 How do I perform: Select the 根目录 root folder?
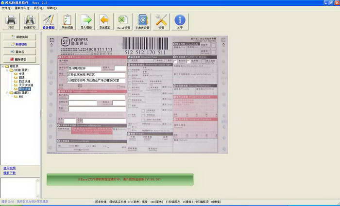(x=14, y=67)
